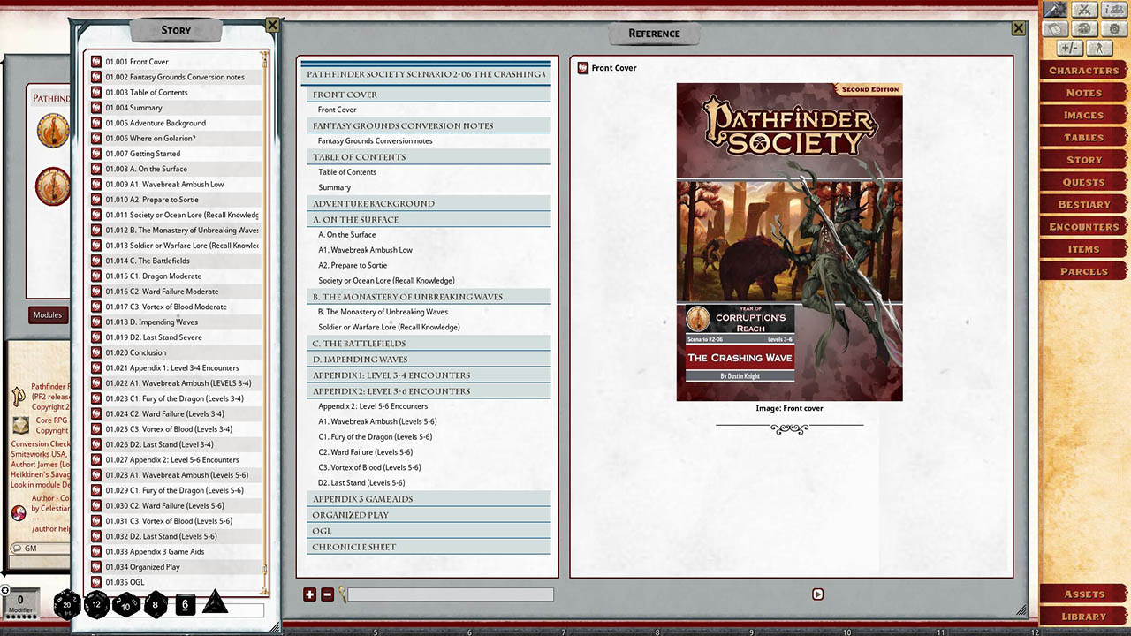Image resolution: width=1131 pixels, height=636 pixels.
Task: Roll the d12 die
Action: coord(95,604)
